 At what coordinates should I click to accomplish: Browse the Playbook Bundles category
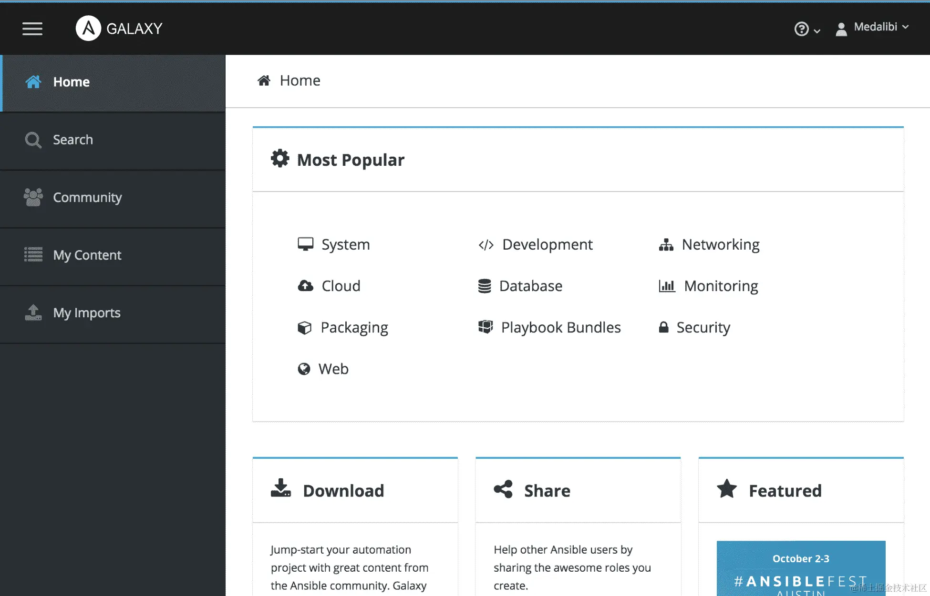560,327
